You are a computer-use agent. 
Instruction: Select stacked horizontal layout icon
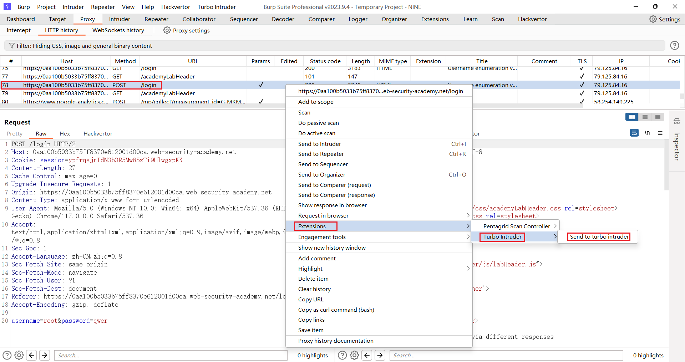click(x=645, y=117)
